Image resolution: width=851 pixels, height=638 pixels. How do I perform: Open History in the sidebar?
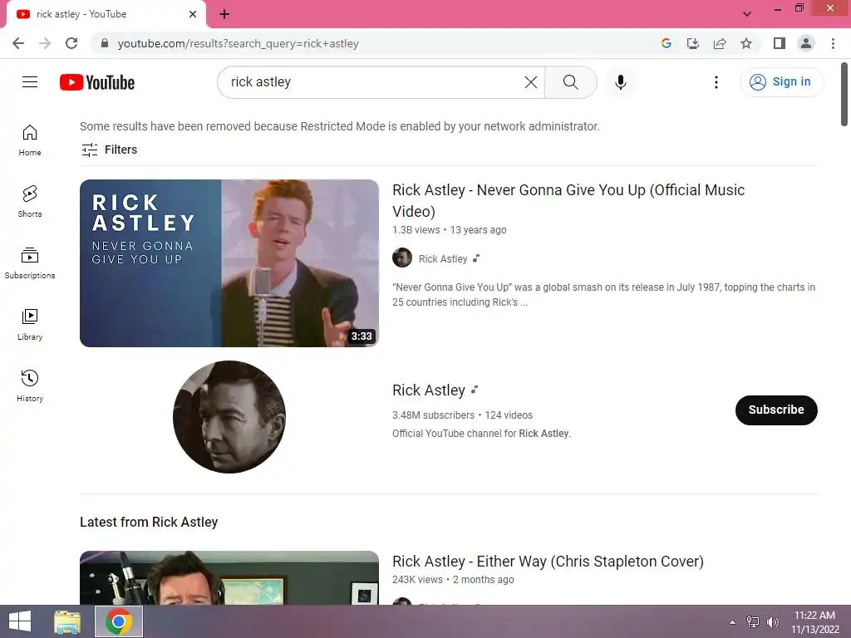30,385
